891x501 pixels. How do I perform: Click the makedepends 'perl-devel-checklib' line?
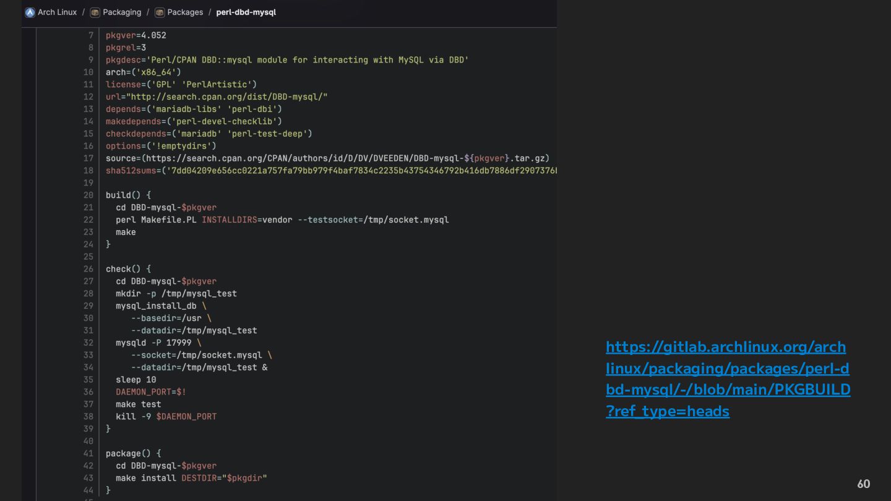(x=194, y=121)
